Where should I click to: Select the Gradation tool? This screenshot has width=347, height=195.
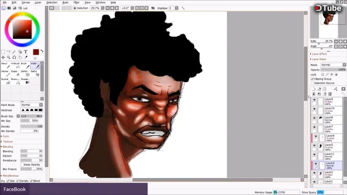click(x=25, y=81)
